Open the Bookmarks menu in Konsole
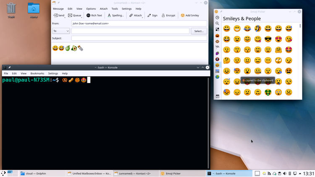Image resolution: width=315 pixels, height=177 pixels. tap(37, 73)
